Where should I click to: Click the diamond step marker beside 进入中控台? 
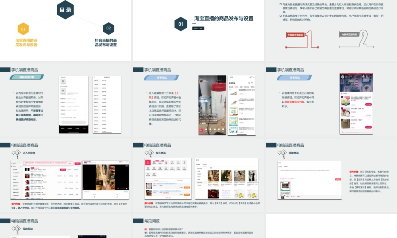tap(17, 153)
